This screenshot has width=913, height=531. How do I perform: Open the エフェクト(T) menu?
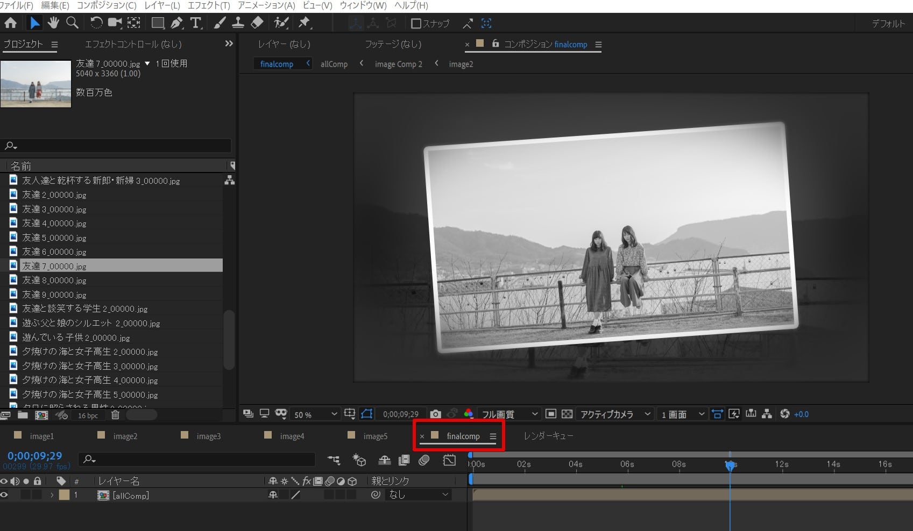coord(209,5)
